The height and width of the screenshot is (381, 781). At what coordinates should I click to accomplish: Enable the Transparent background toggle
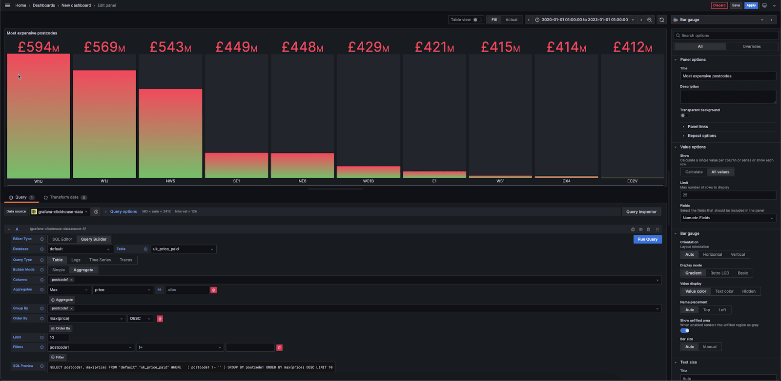coord(684,115)
